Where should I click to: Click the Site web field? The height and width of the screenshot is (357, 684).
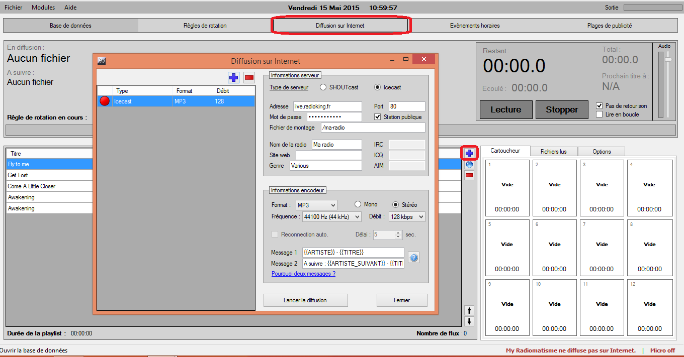click(x=329, y=155)
